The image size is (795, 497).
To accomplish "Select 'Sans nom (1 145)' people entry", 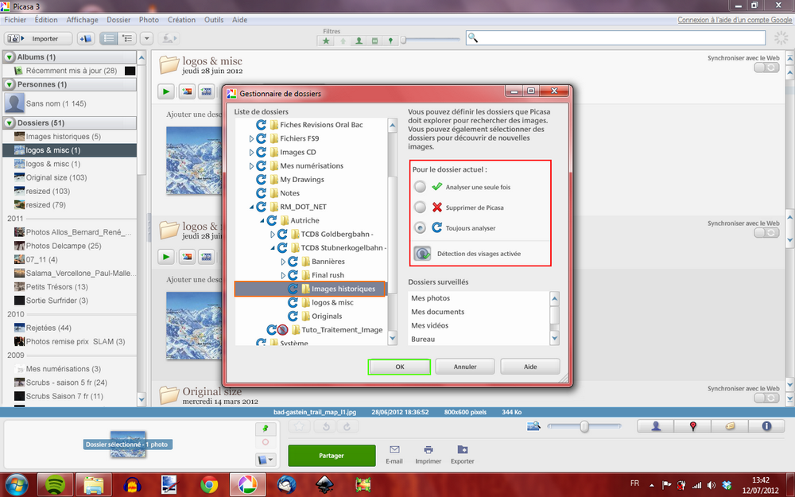I will click(69, 103).
